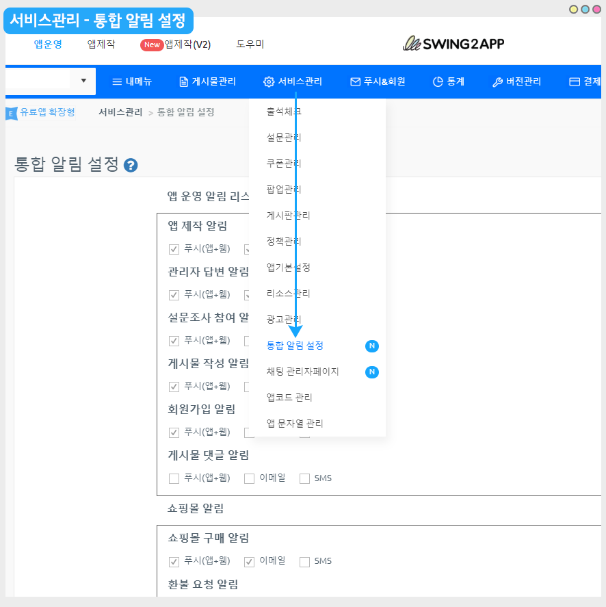The image size is (606, 607).
Task: Click the help question mark icon
Action: point(131,166)
